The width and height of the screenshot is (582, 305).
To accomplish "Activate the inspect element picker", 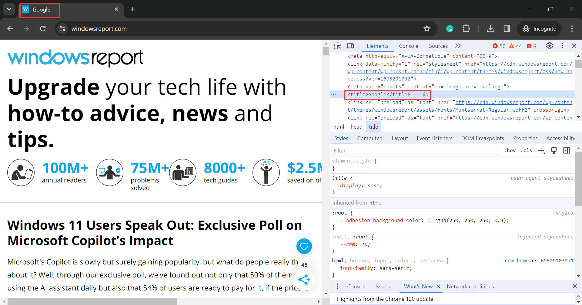I will tap(337, 46).
